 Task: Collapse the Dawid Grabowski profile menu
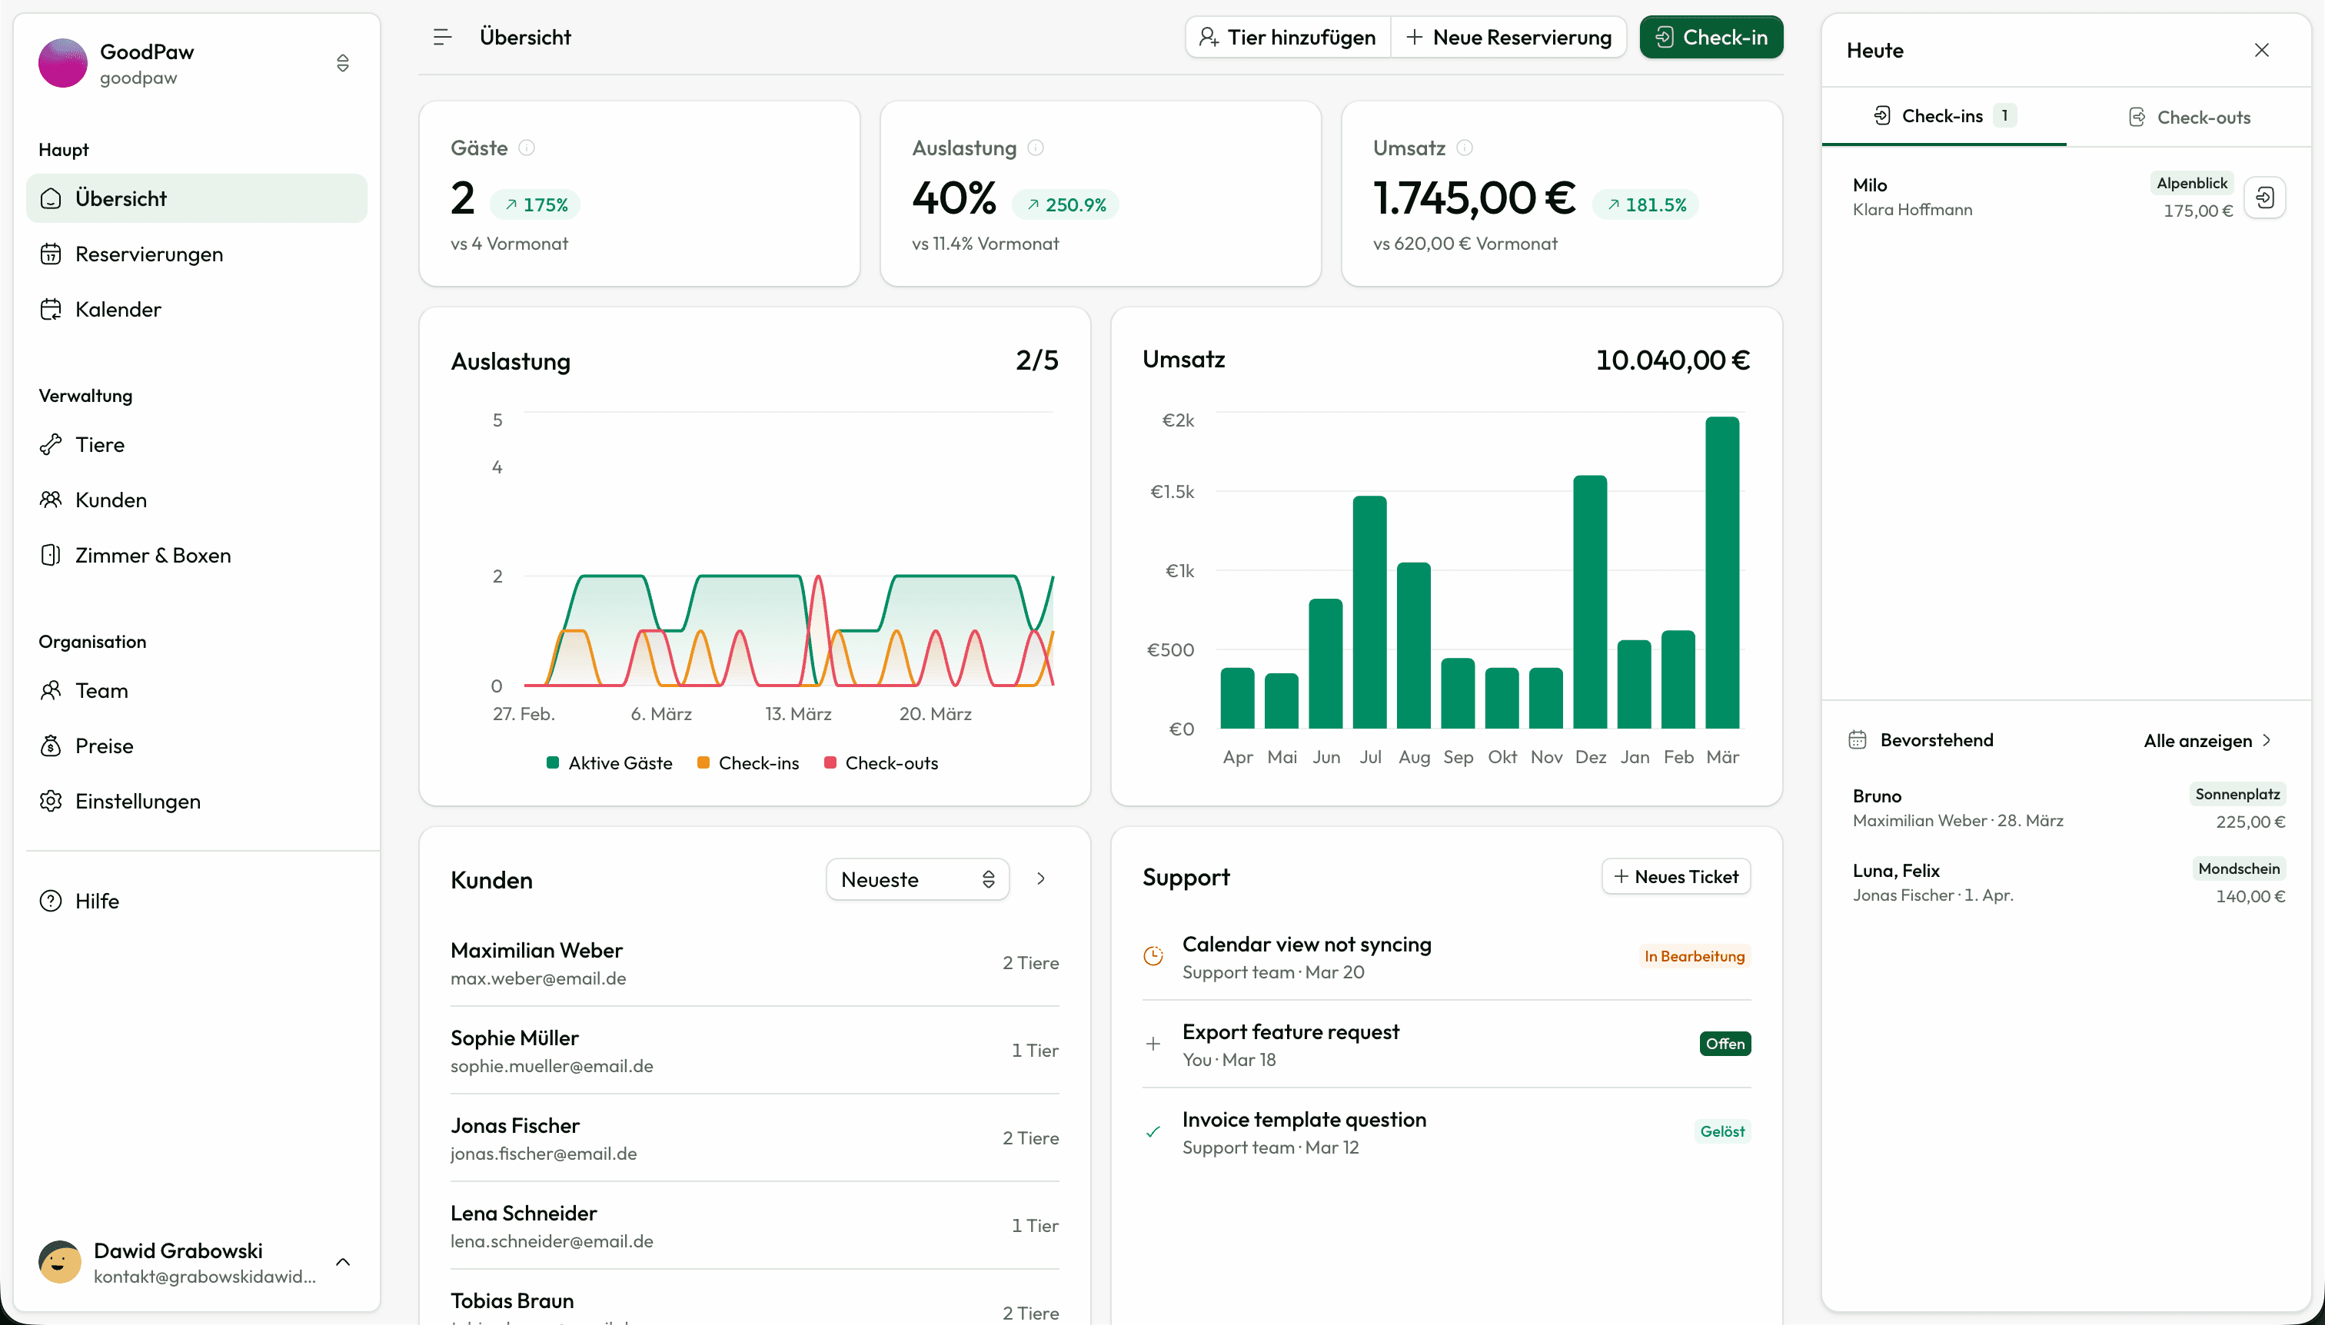pos(343,1262)
